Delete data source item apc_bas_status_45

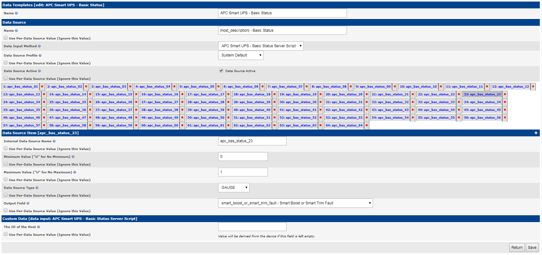pos(505,110)
